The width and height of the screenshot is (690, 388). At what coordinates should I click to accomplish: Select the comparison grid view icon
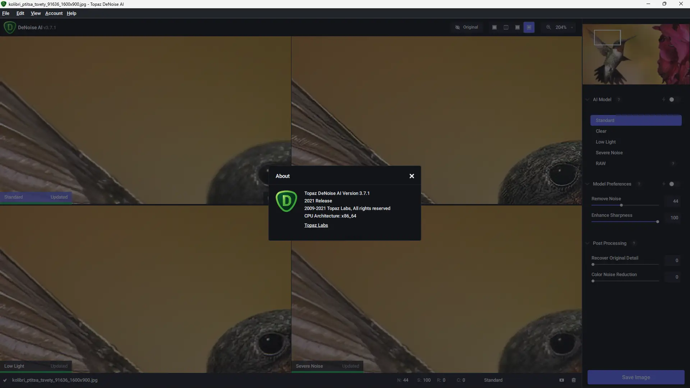[529, 27]
